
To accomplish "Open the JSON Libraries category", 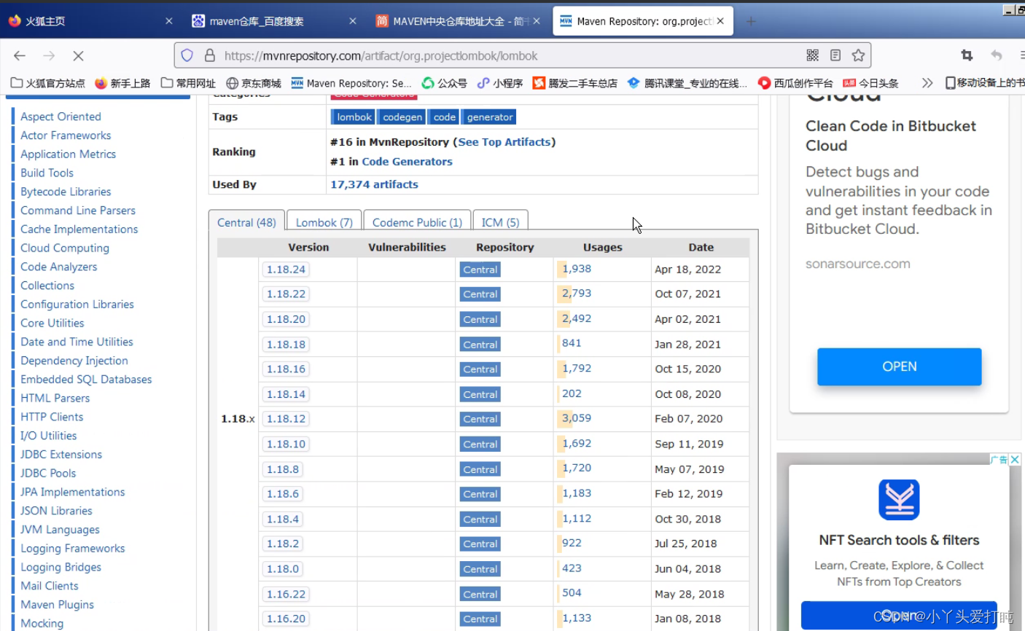I will [x=56, y=511].
